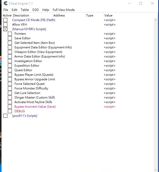Select the Pointers entry label
The image size is (159, 172).
click(20, 34)
